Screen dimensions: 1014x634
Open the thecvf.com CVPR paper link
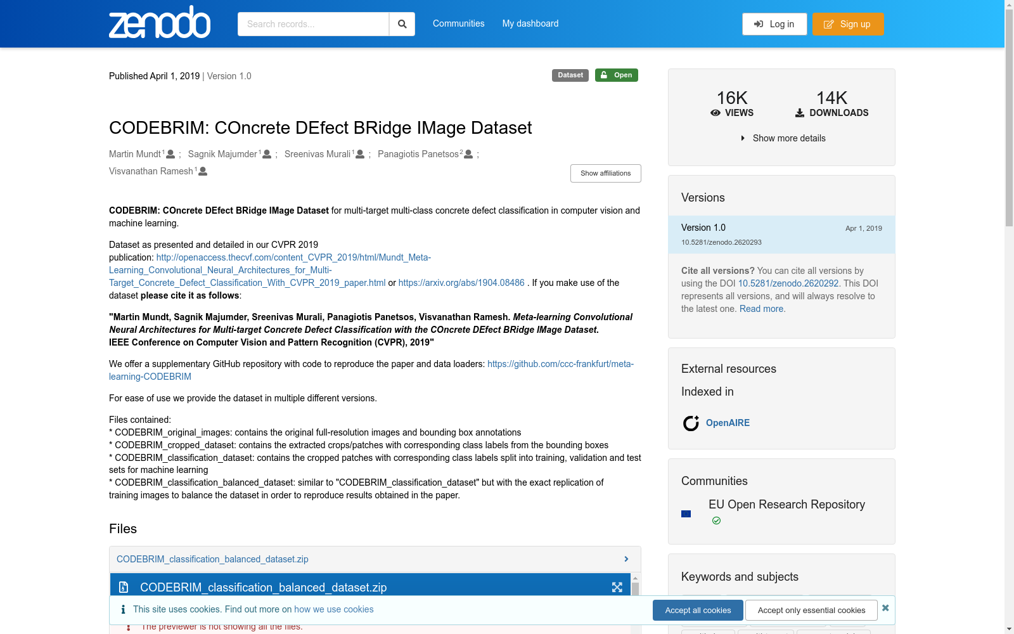tap(270, 270)
